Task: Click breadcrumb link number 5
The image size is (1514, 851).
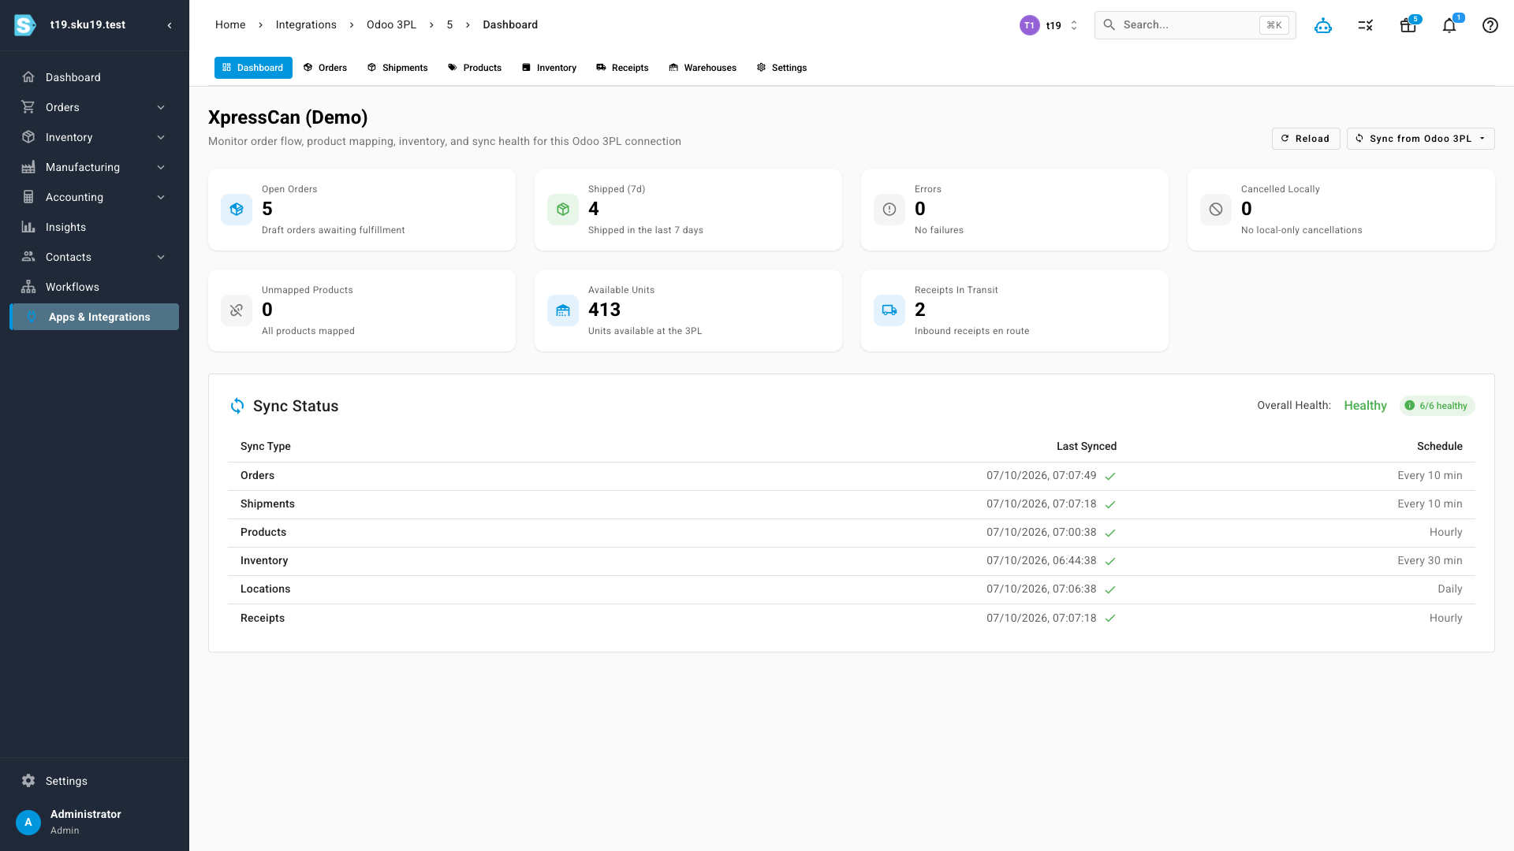Action: coord(449,25)
